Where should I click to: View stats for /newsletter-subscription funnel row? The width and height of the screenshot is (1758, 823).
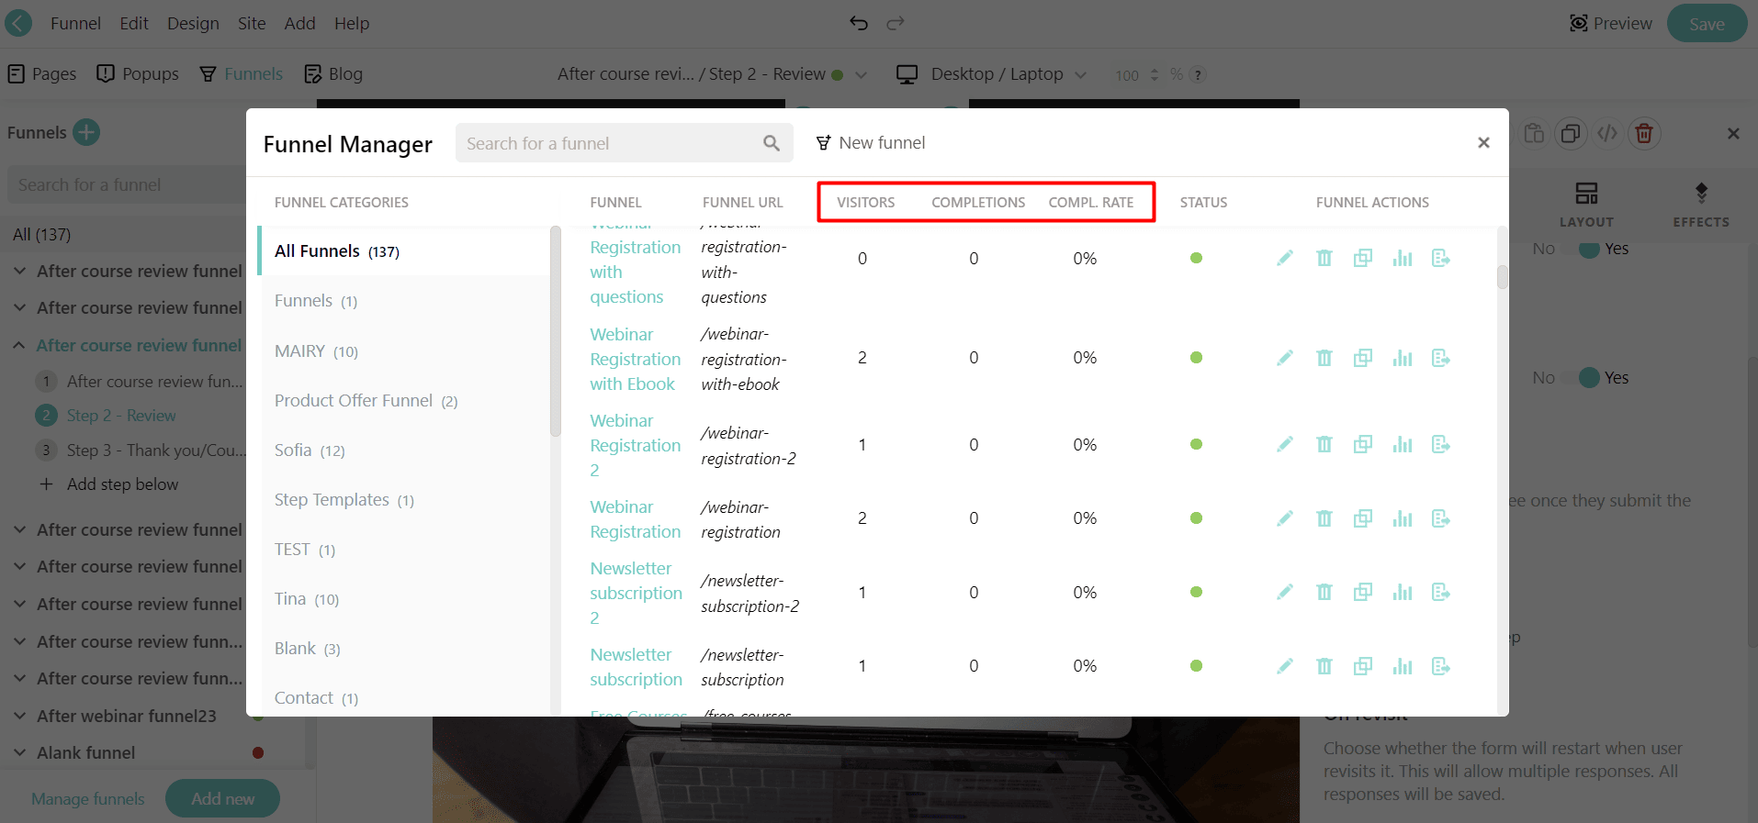tap(1403, 666)
